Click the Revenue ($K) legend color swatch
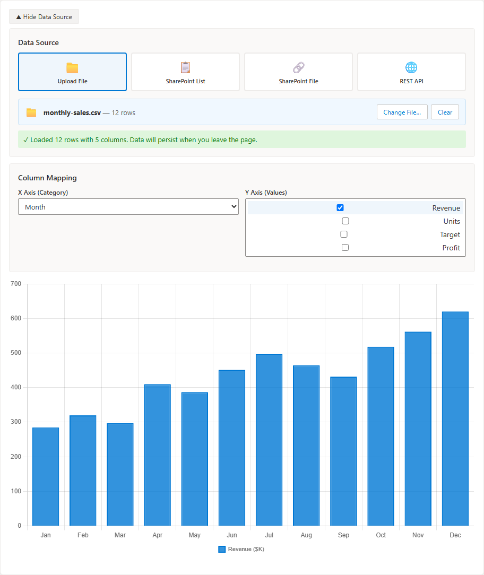 click(x=222, y=549)
